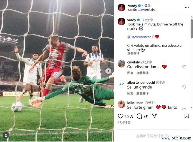
Task: Show tagged people icon on photo
Action: [x=6, y=135]
